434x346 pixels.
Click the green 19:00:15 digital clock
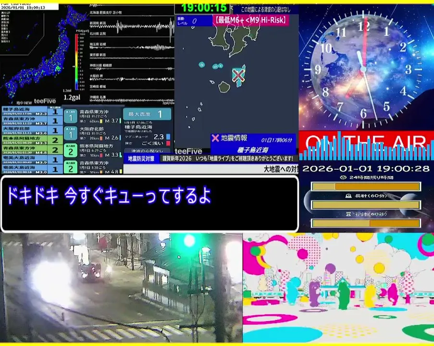click(x=204, y=8)
